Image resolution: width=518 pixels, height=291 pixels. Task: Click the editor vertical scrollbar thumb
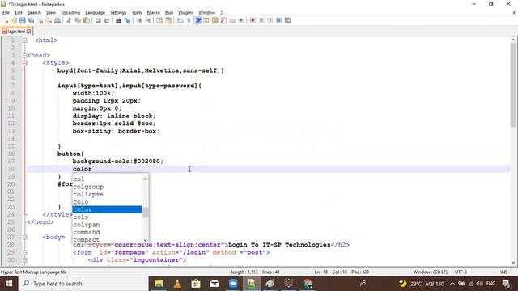(512, 85)
